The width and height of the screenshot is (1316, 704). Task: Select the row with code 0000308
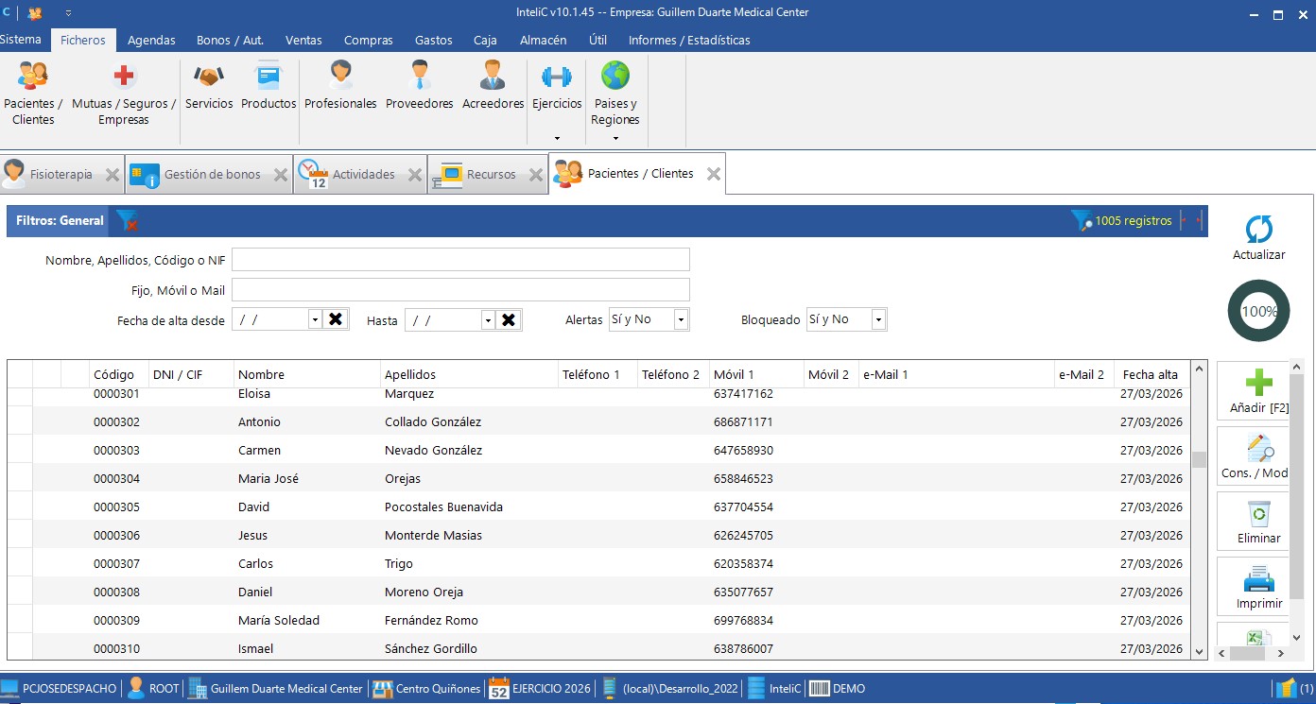598,592
